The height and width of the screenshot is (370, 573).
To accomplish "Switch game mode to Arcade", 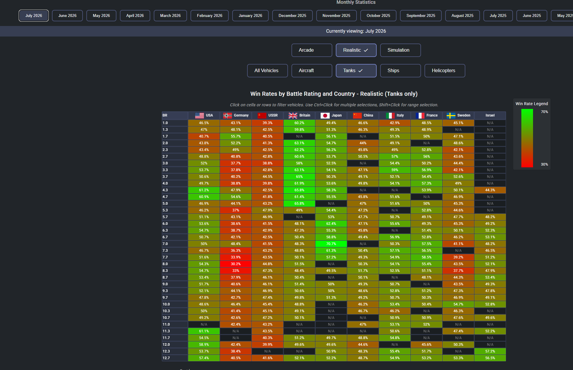I will tap(312, 50).
